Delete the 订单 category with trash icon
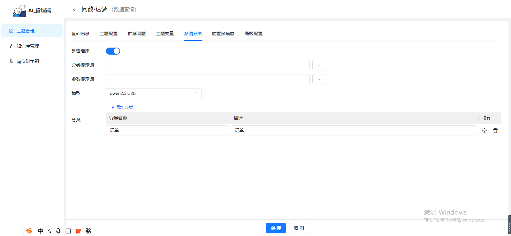Image resolution: width=511 pixels, height=236 pixels. click(x=495, y=131)
